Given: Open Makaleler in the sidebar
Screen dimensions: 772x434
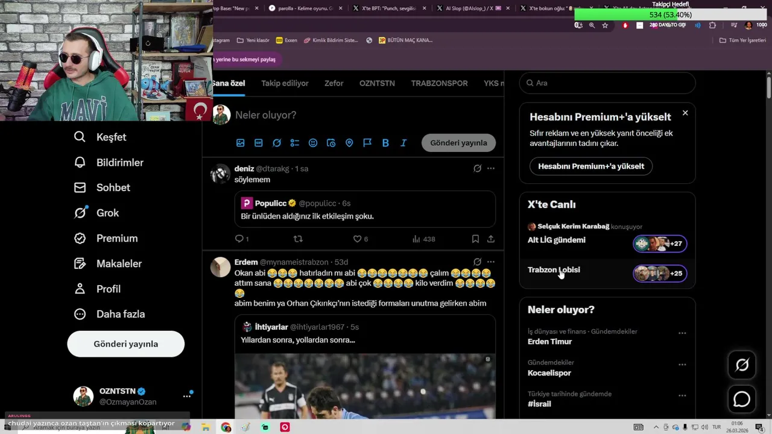Looking at the screenshot, I should click(107, 263).
